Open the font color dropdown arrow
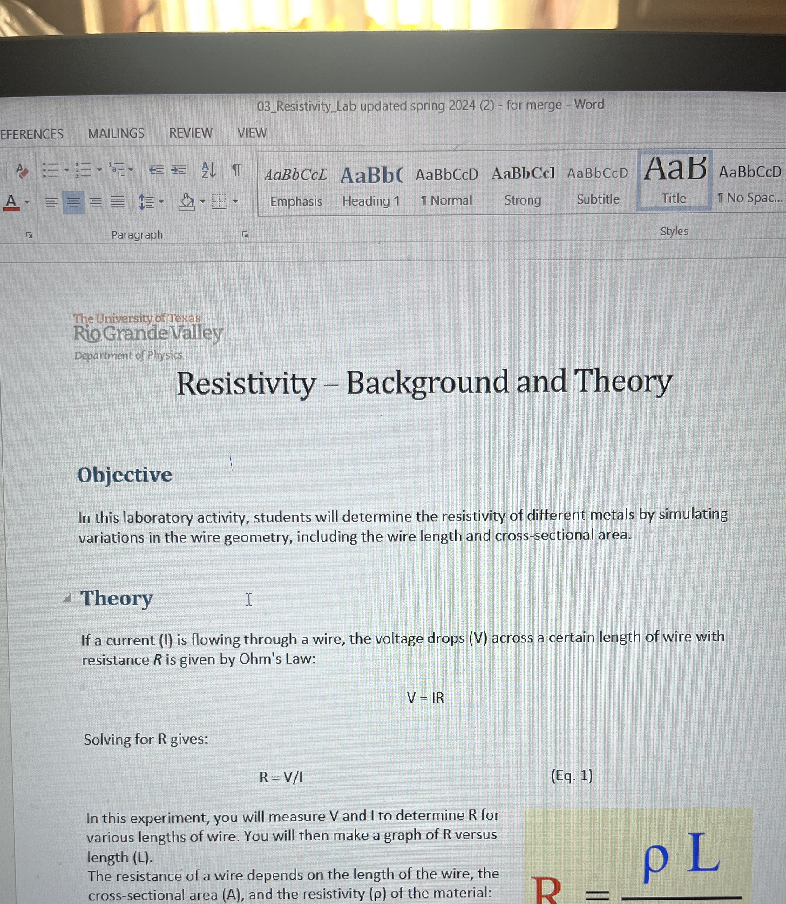The height and width of the screenshot is (904, 786). click(x=27, y=203)
